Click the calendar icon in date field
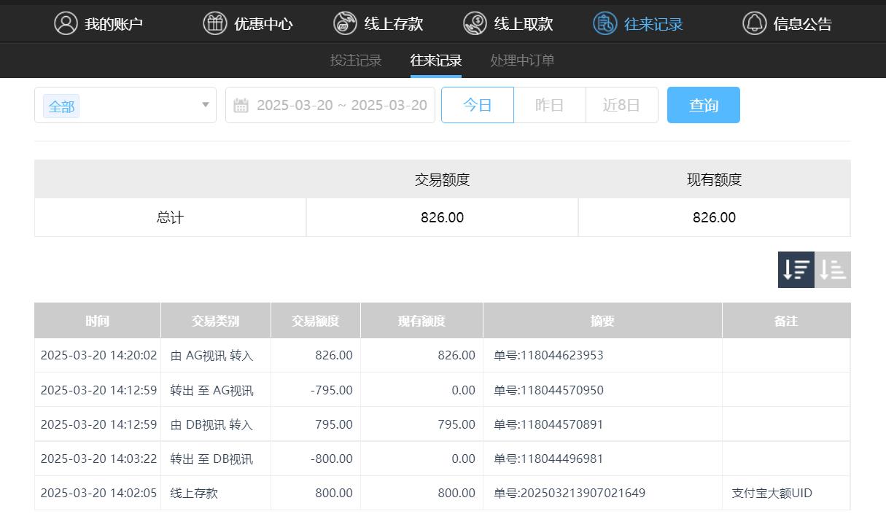 [241, 104]
